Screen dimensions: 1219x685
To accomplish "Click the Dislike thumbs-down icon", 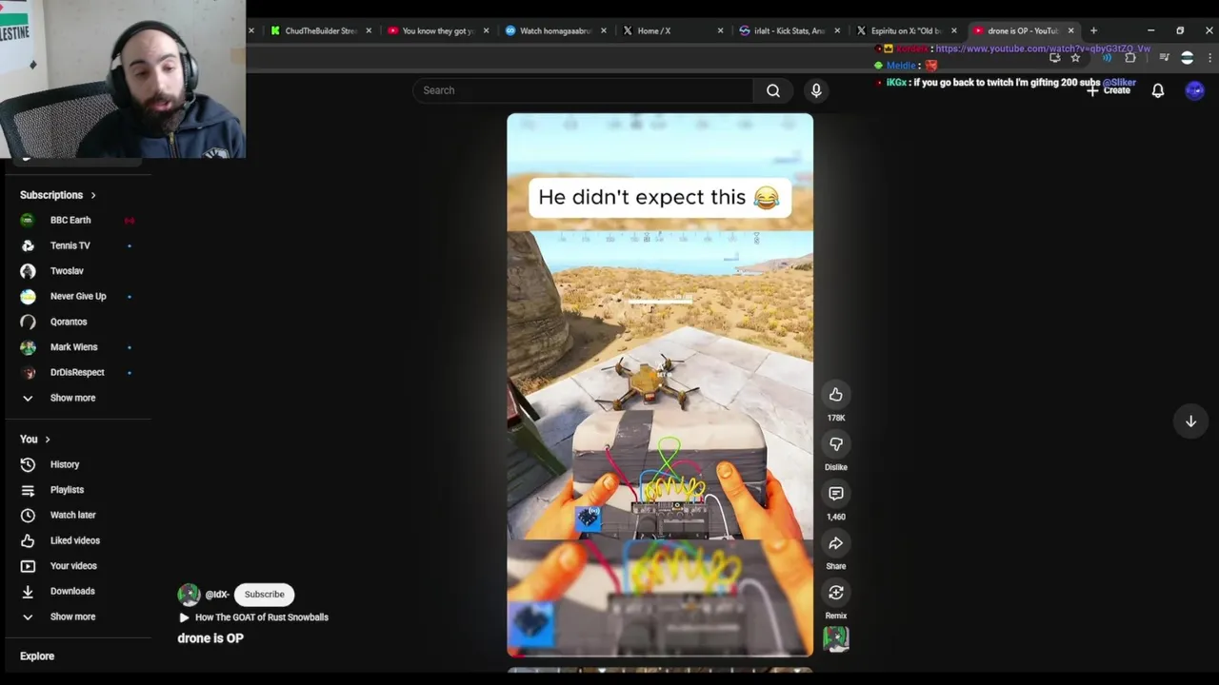I will click(x=835, y=444).
